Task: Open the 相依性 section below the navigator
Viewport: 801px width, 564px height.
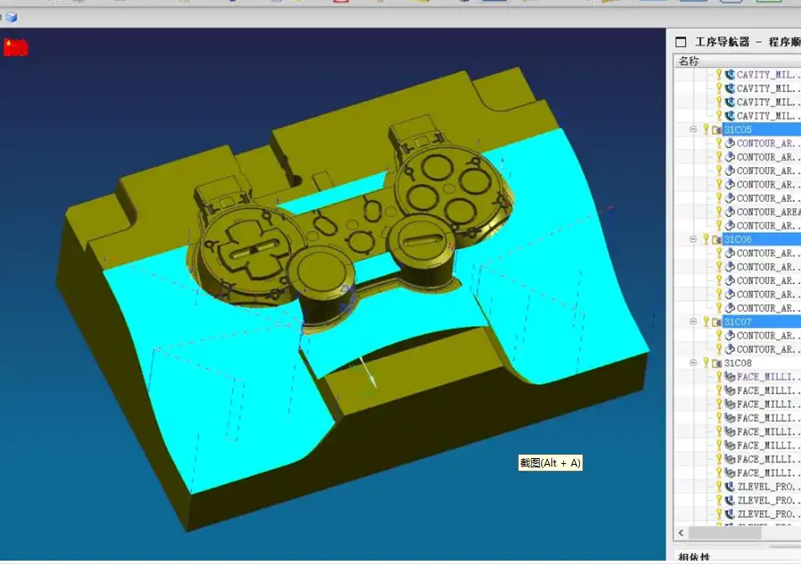Action: point(694,556)
